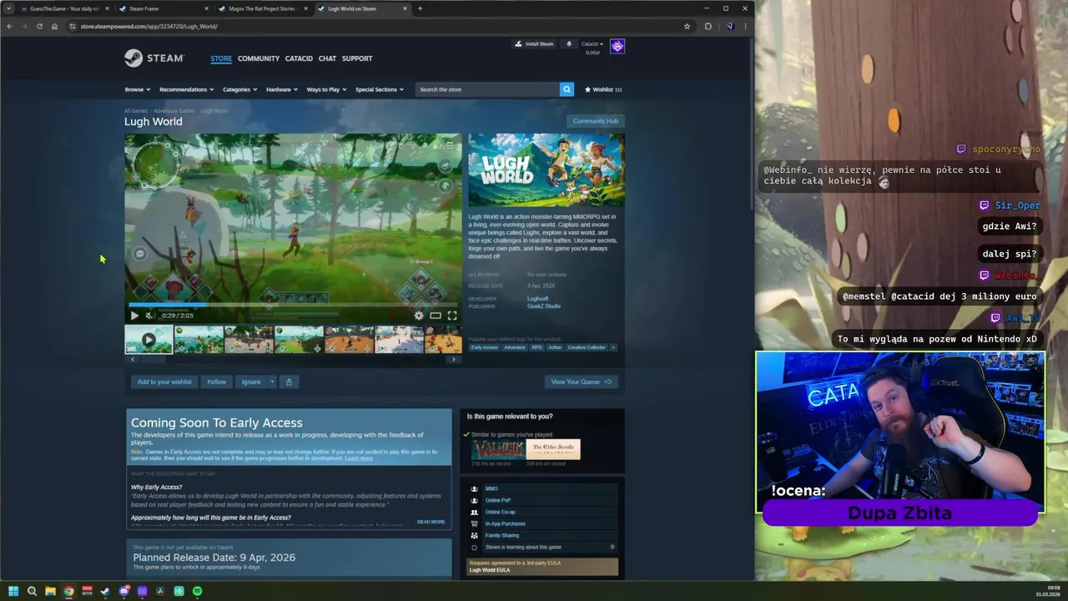
Task: Switch to the Steam Frame tab
Action: click(163, 8)
